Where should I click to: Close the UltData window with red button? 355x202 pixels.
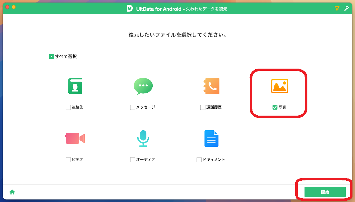(x=7, y=7)
